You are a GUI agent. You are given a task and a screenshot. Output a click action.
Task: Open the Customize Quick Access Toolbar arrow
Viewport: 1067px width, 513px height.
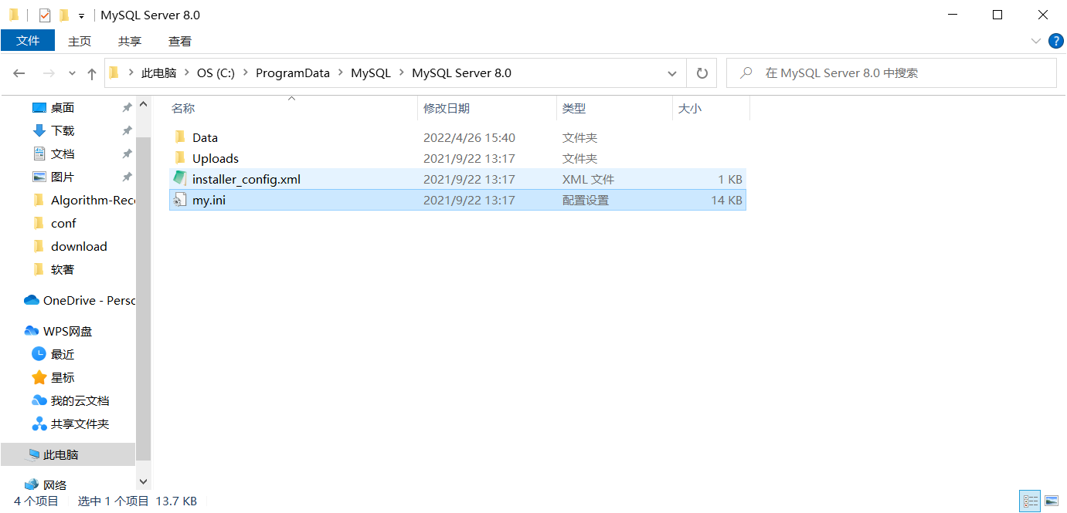pyautogui.click(x=81, y=15)
